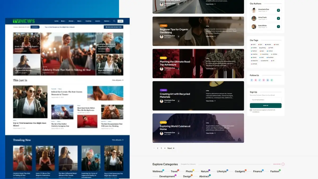Click the count badge on the Gadgets category

point(246,170)
